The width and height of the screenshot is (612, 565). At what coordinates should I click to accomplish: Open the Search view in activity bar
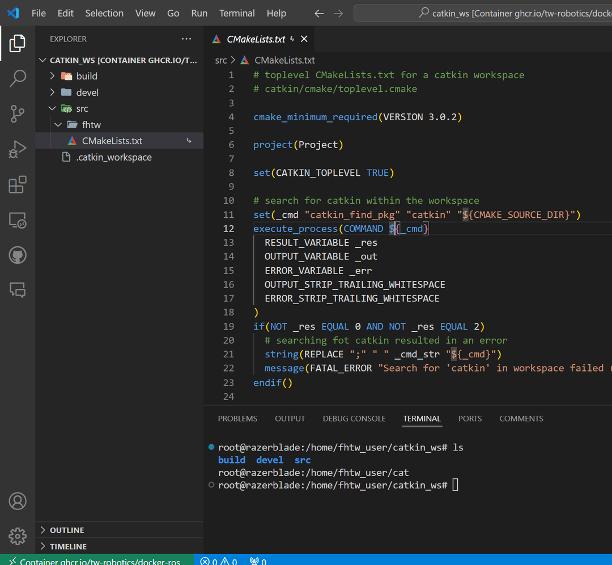click(18, 78)
